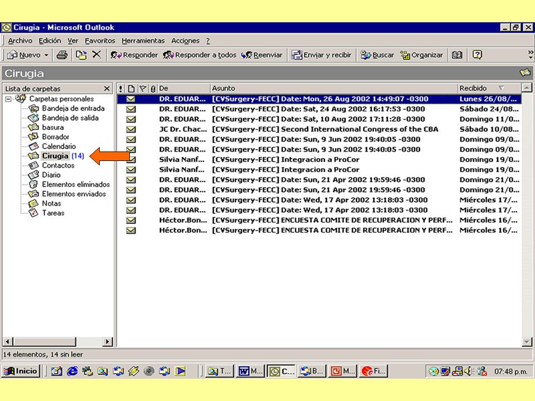This screenshot has height=401, width=535.
Task: Sort by De column header
Action: click(183, 89)
